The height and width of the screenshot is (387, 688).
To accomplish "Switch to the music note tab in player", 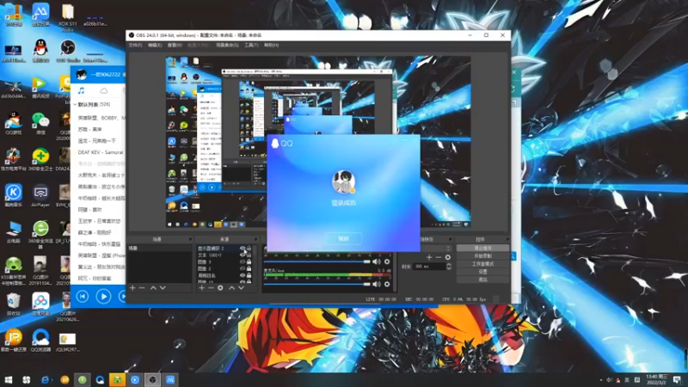I will tap(81, 90).
